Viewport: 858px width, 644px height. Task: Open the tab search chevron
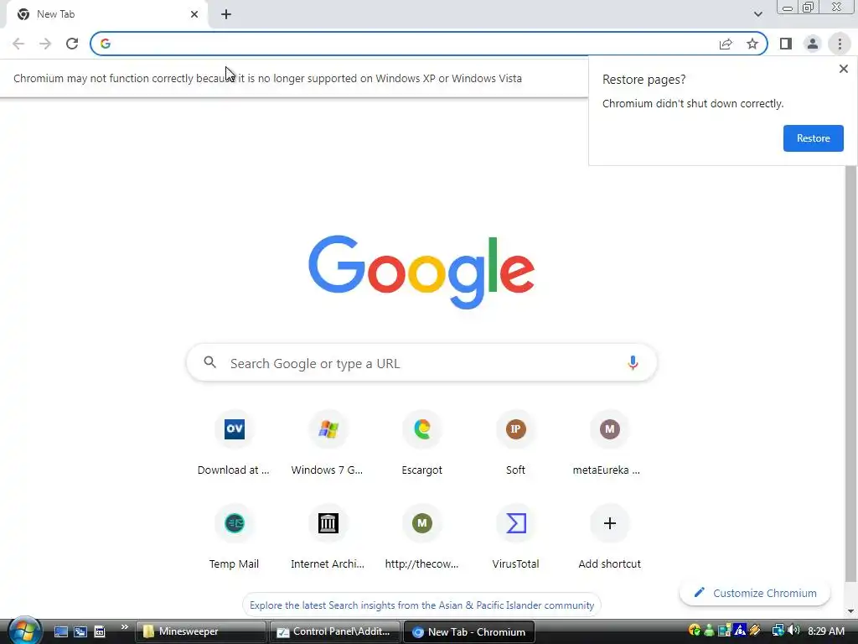point(757,14)
